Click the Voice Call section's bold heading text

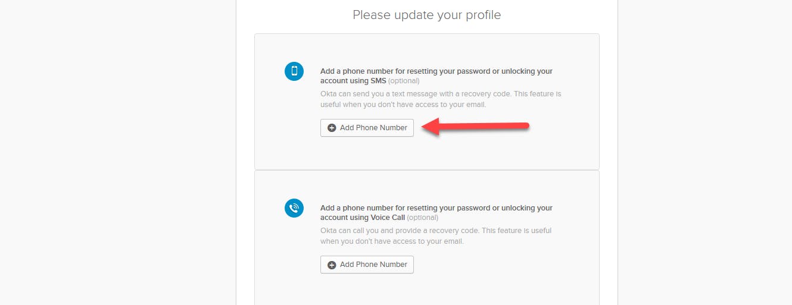pyautogui.click(x=436, y=208)
